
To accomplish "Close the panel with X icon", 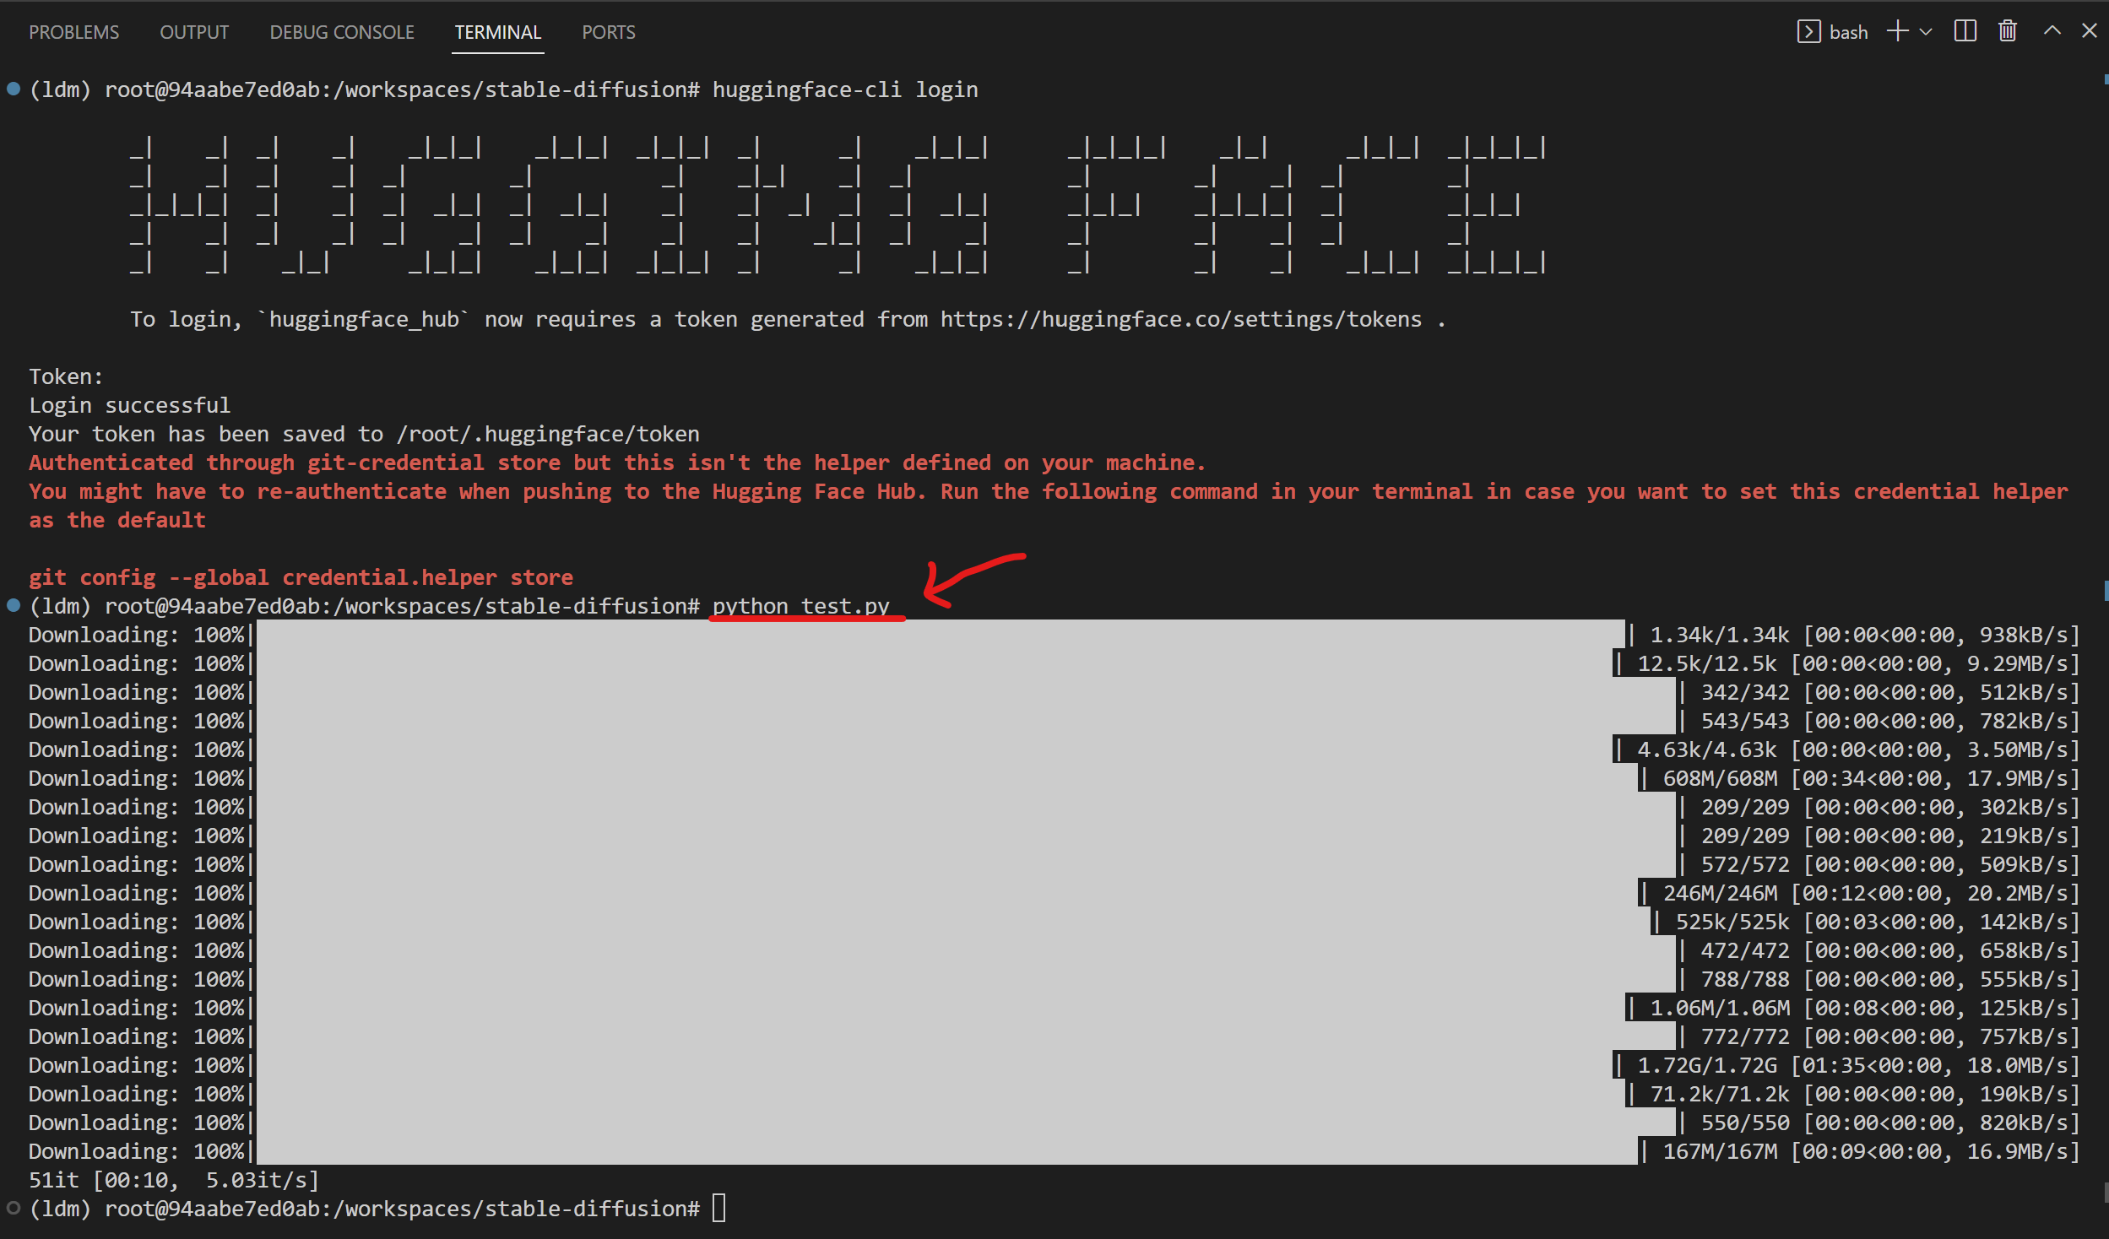I will point(2089,31).
